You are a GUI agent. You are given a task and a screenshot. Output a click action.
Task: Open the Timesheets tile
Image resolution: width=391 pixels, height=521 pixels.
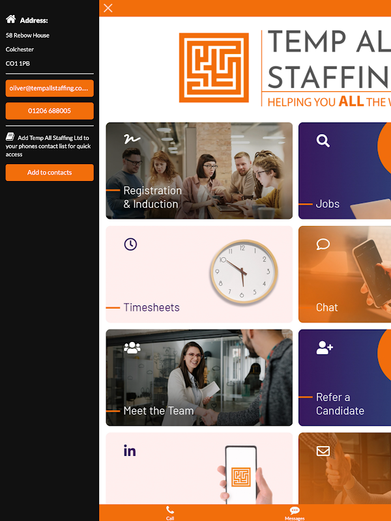click(199, 274)
